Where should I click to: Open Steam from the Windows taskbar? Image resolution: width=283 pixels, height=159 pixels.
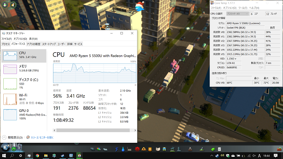[62, 155]
